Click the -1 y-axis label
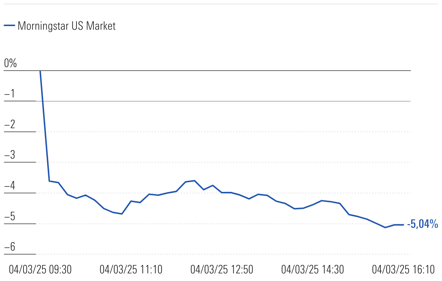Screen dimensions: 442x281 [x=9, y=94]
